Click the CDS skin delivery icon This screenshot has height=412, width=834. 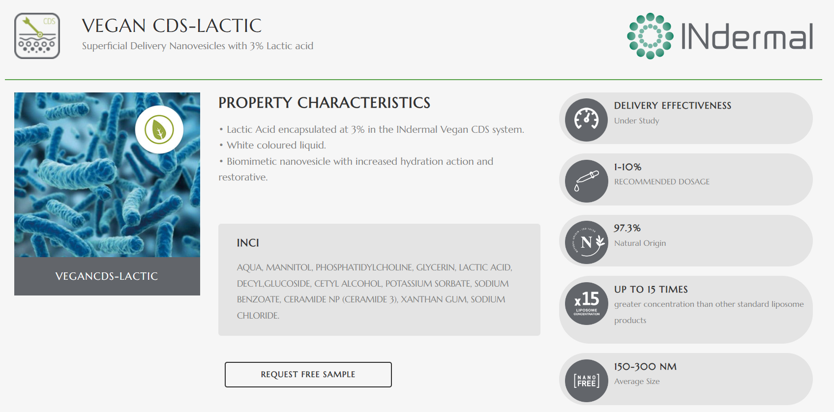tap(37, 36)
